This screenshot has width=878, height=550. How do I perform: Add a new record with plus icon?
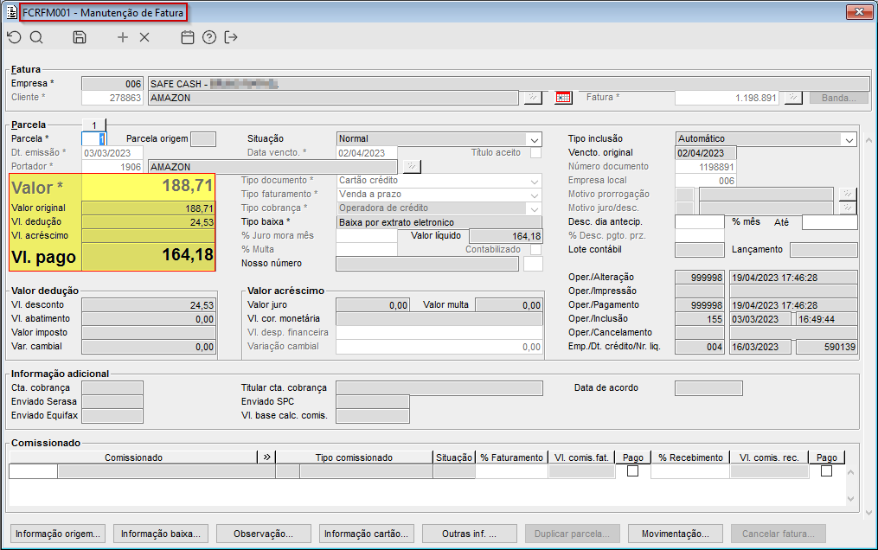123,37
